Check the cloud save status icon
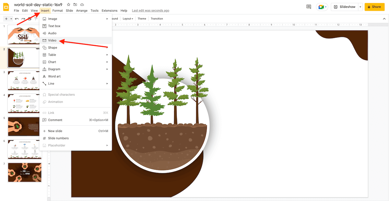Image resolution: width=389 pixels, height=201 pixels. tap(82, 5)
